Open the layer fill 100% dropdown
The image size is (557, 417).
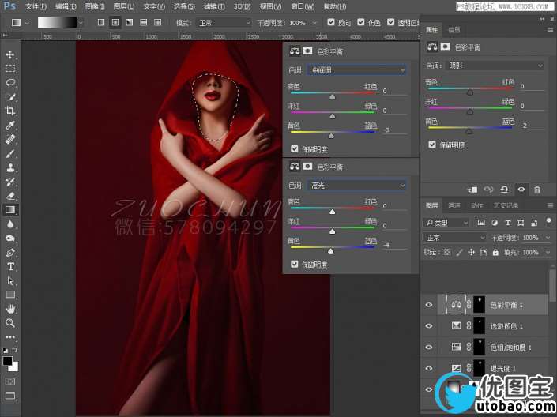(548, 252)
